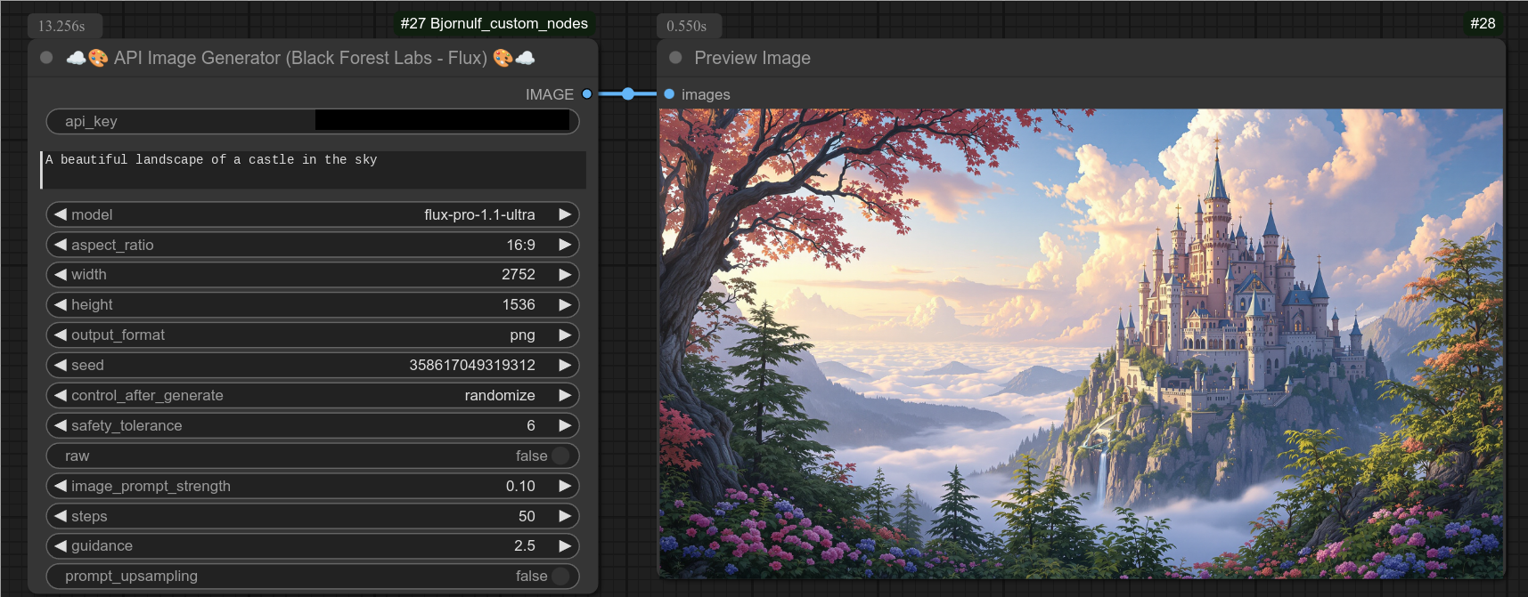Increase width with right arrow
The image size is (1528, 597).
564,275
